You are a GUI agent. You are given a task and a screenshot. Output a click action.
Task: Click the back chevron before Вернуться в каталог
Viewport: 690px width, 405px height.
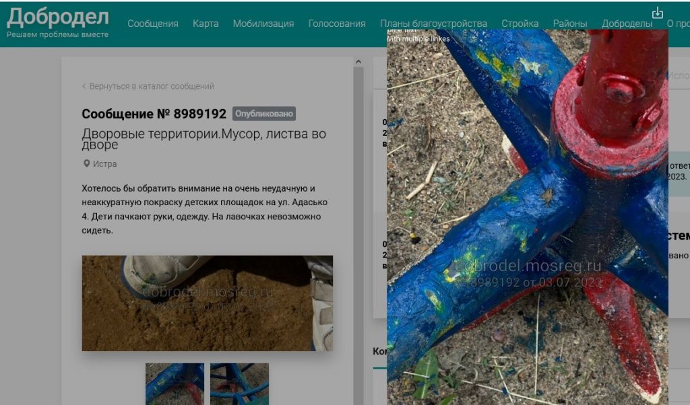pos(84,86)
